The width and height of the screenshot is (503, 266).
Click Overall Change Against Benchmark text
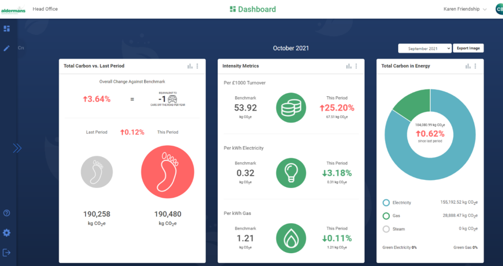tap(132, 82)
